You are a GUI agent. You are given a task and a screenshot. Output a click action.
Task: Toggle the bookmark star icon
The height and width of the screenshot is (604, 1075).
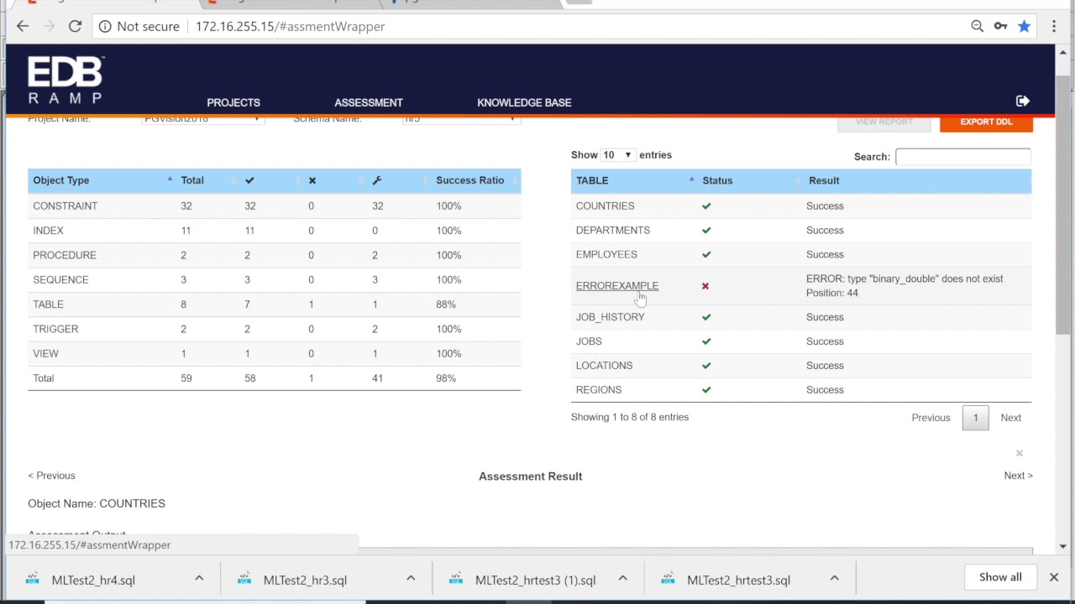point(1024,26)
